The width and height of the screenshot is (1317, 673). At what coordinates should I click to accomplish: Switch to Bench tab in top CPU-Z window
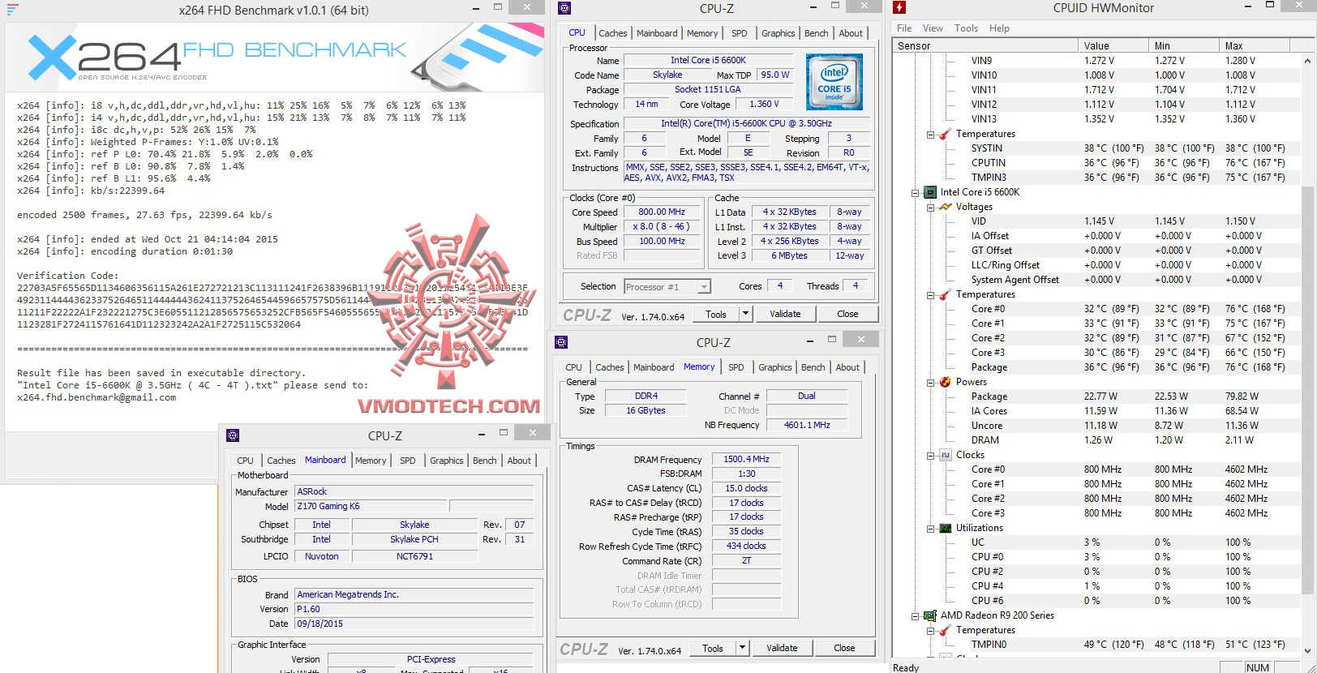816,33
